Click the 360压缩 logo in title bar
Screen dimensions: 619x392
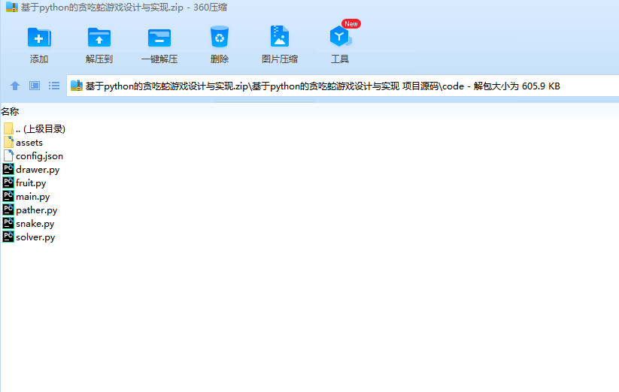tap(12, 7)
